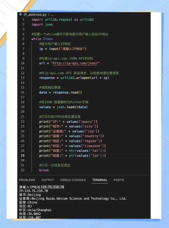Screen dimensions: 169x228
Task: Click terminal output '纬度:39.9042'
Action: [30, 214]
